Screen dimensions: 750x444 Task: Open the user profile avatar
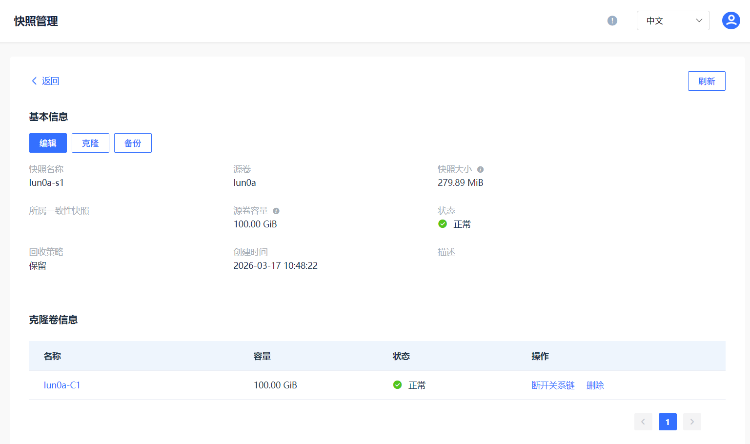(730, 20)
